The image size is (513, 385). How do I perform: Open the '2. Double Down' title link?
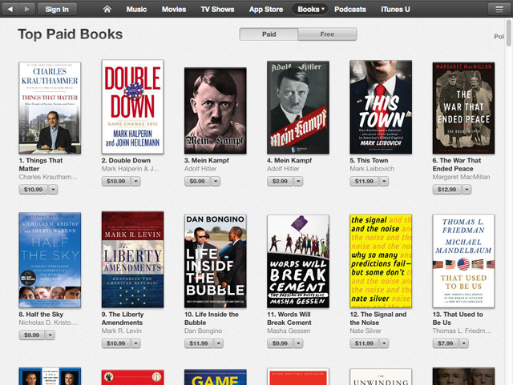126,160
